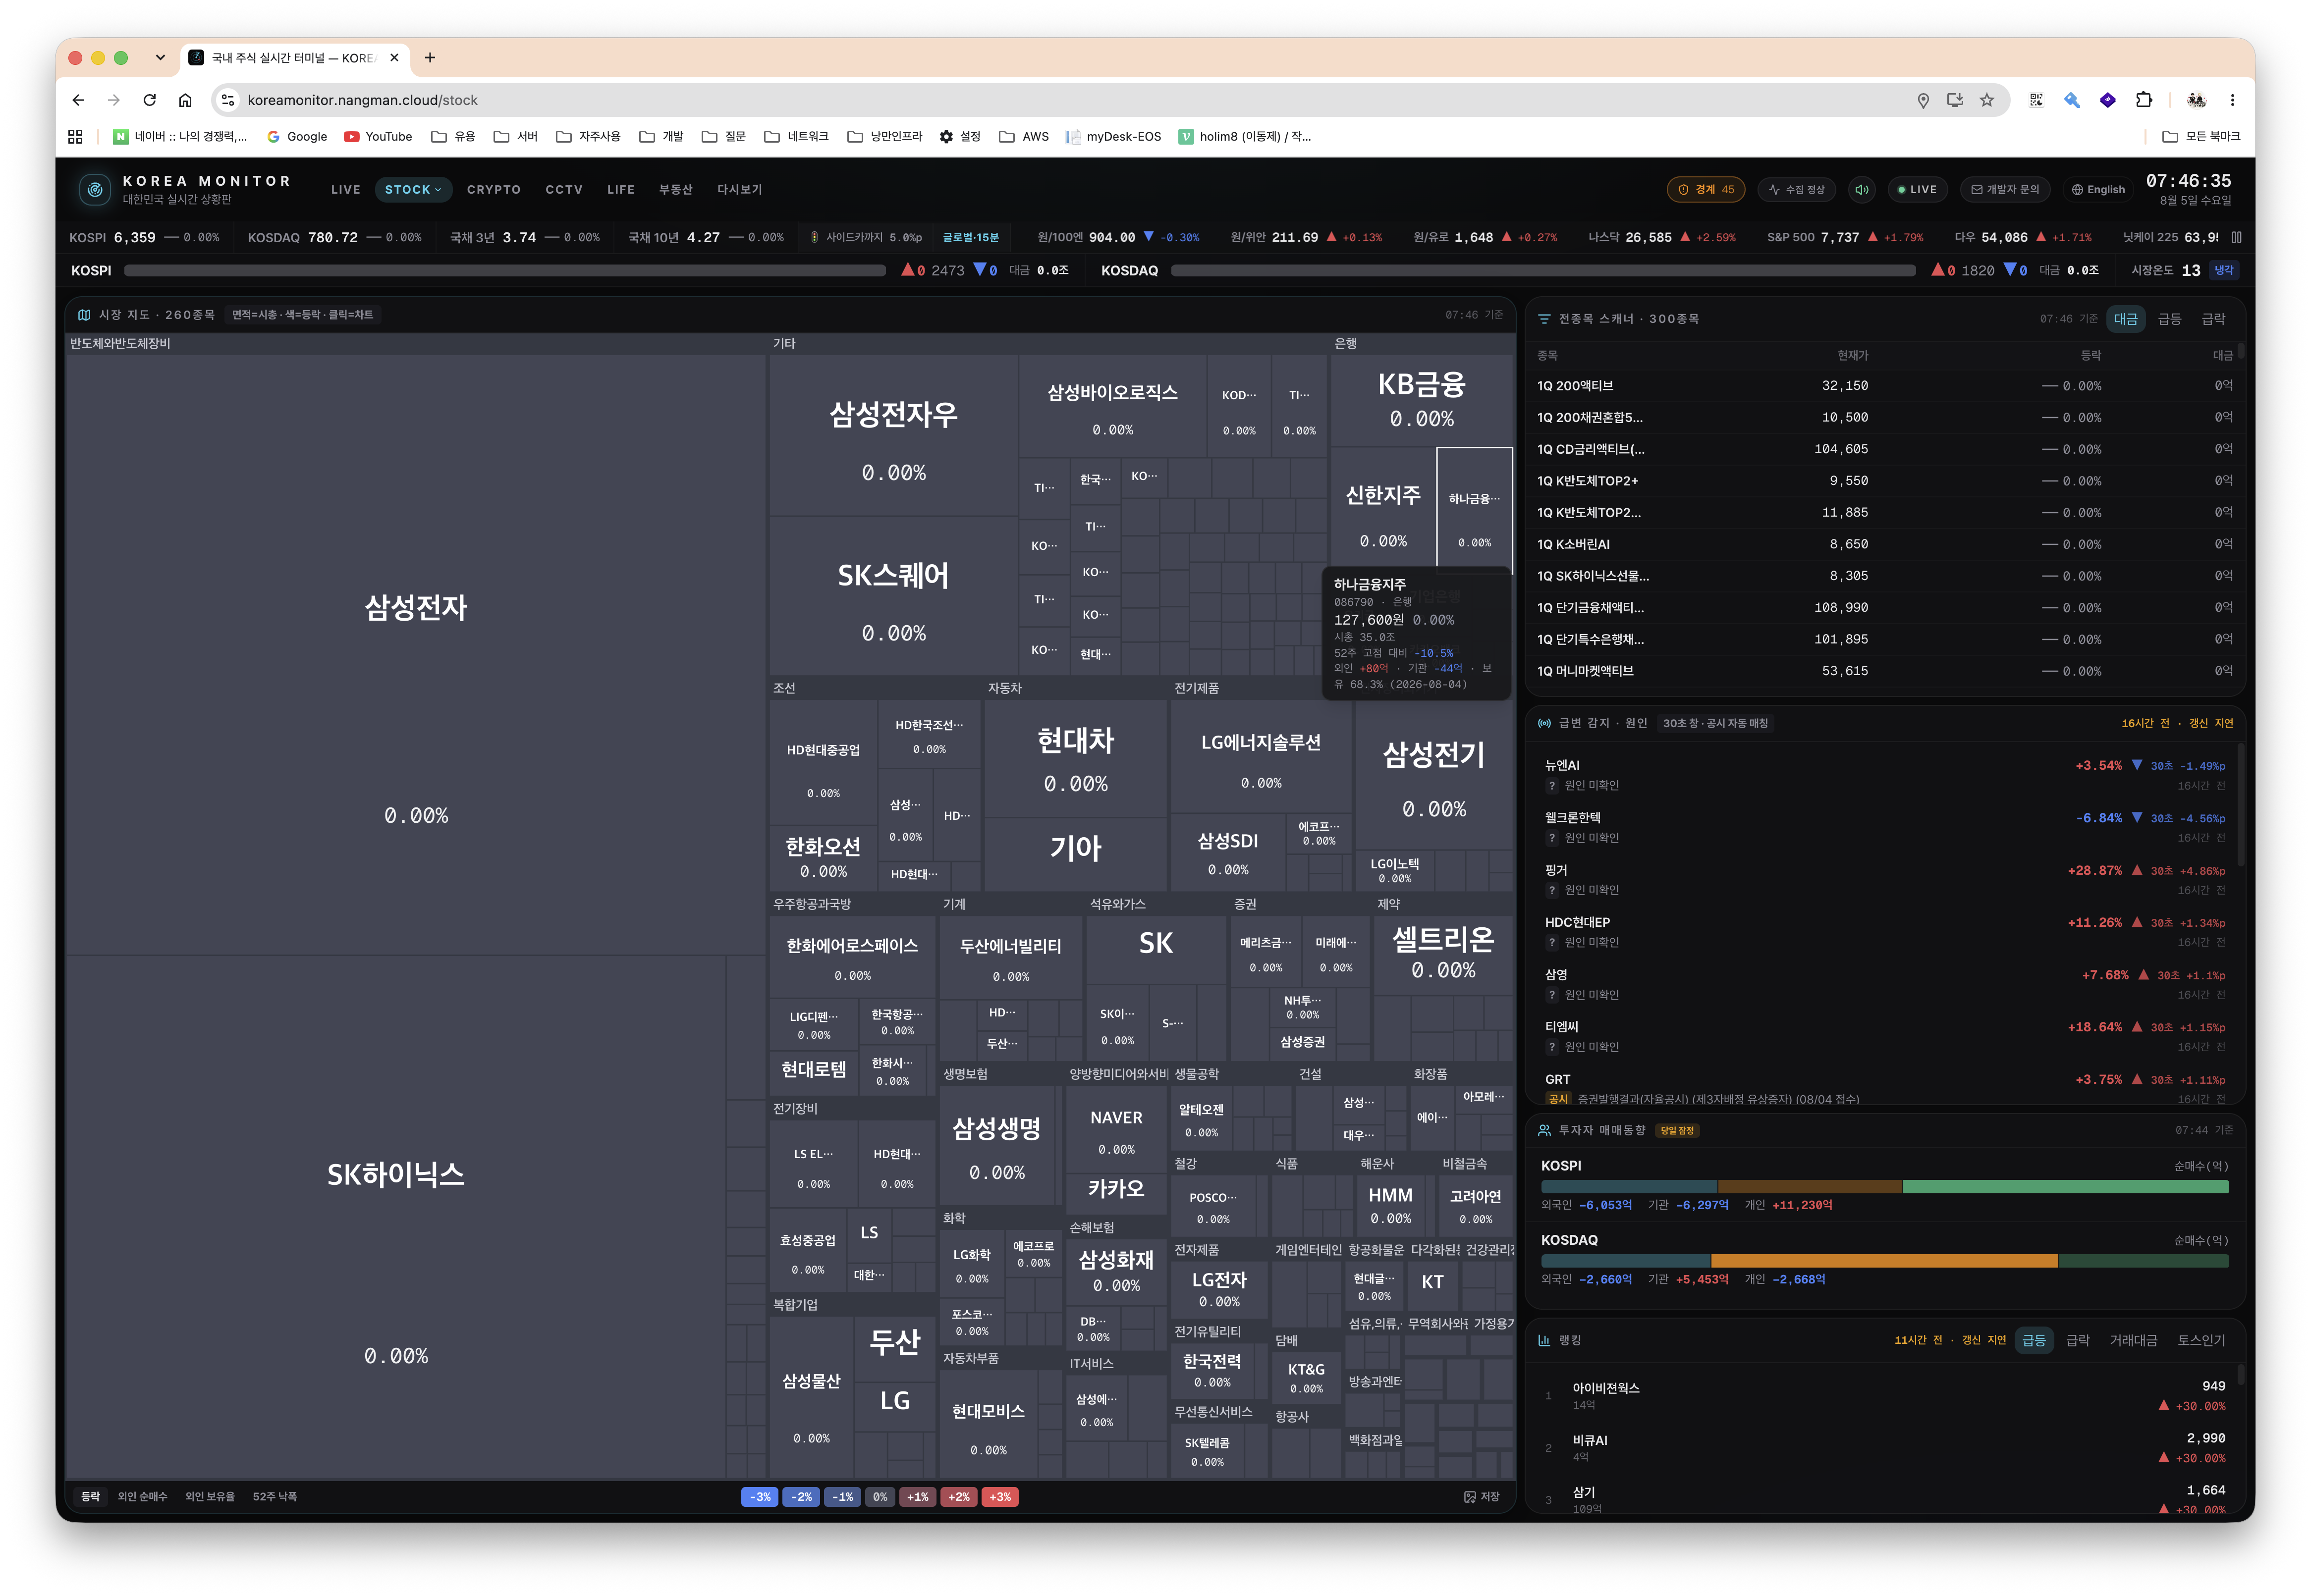The height and width of the screenshot is (1596, 2311).
Task: Switch language with the English button
Action: (2098, 189)
